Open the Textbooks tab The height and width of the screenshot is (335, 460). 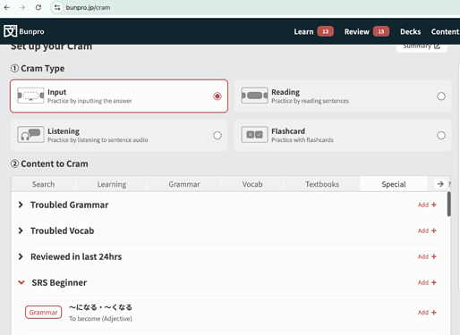[x=322, y=184]
